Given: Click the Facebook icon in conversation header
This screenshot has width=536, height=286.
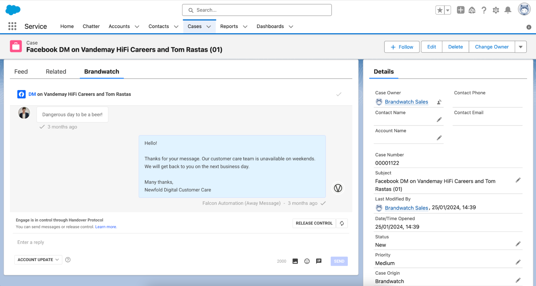Looking at the screenshot, I should tap(21, 94).
